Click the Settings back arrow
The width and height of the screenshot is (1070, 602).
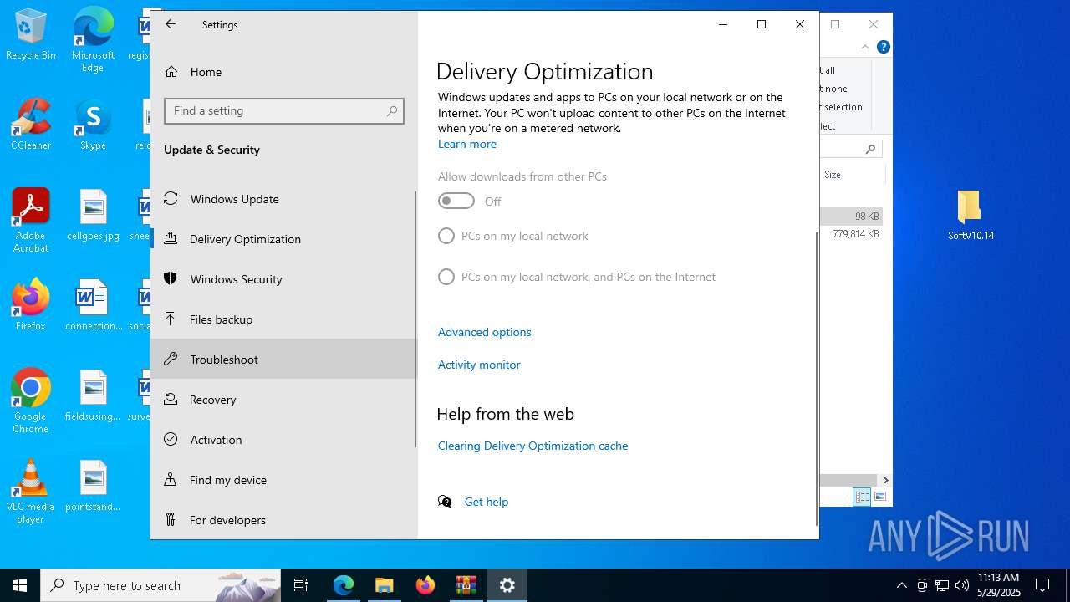[x=171, y=24]
